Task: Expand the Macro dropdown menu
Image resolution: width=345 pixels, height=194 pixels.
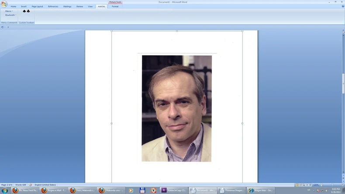Action: pos(9,11)
